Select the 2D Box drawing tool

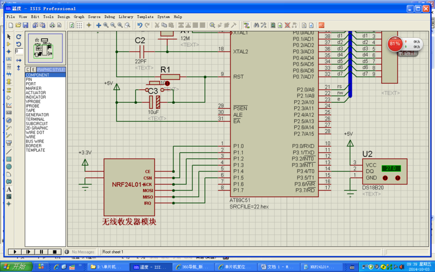click(x=9, y=159)
